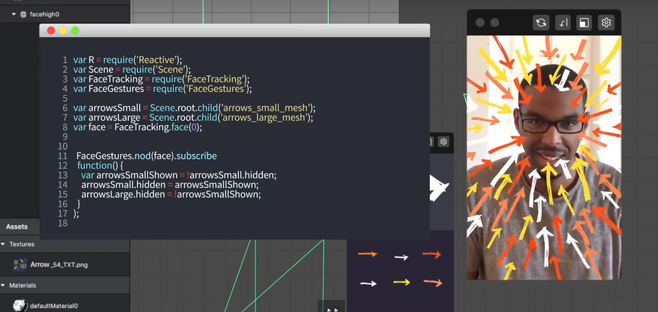Image resolution: width=658 pixels, height=312 pixels.
Task: Click the yellow minimize button on the code window
Action: 63,31
